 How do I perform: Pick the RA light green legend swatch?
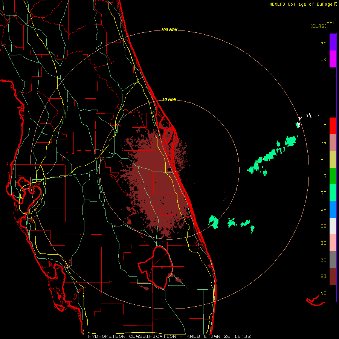pyautogui.click(x=333, y=193)
